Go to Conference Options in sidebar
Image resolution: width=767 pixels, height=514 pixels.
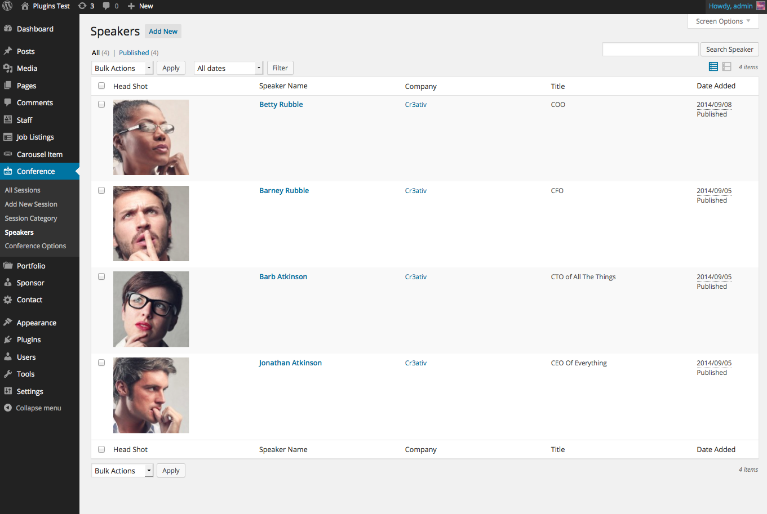pos(36,246)
